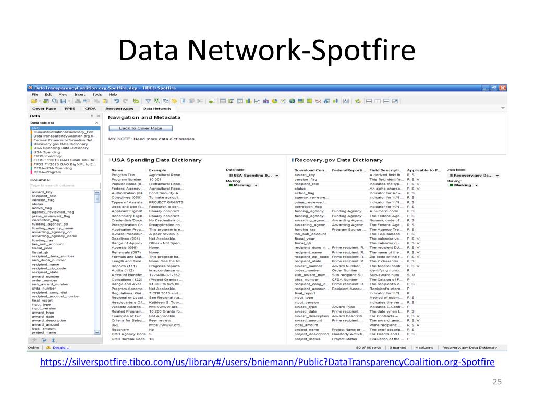The width and height of the screenshot is (534, 400).
Task: Switch to the CFDA tab
Action: [x=90, y=109]
